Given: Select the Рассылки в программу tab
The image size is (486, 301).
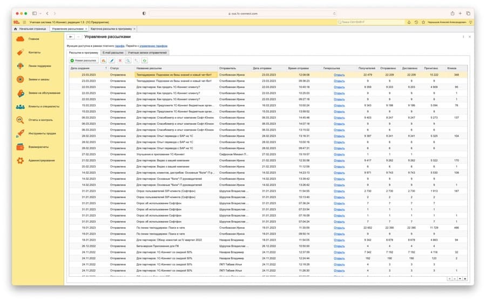Looking at the screenshot, I should tap(84, 53).
